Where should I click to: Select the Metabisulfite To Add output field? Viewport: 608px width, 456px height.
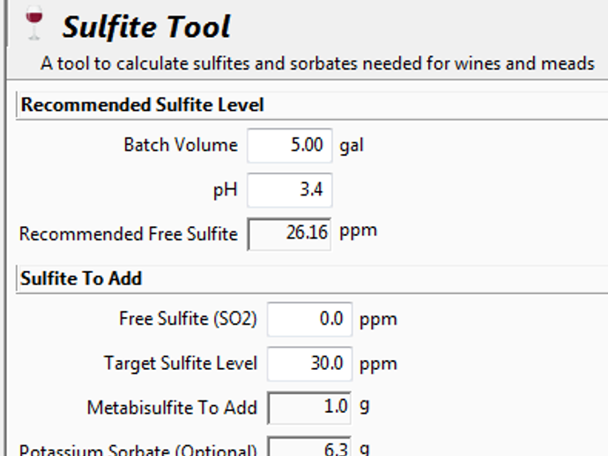click(x=309, y=408)
